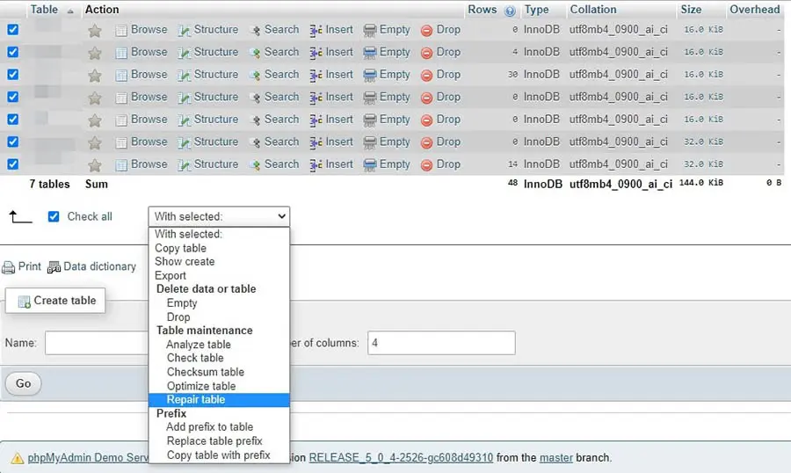Click the Insert icon in fifth table row
The height and width of the screenshot is (473, 791).
click(x=316, y=120)
